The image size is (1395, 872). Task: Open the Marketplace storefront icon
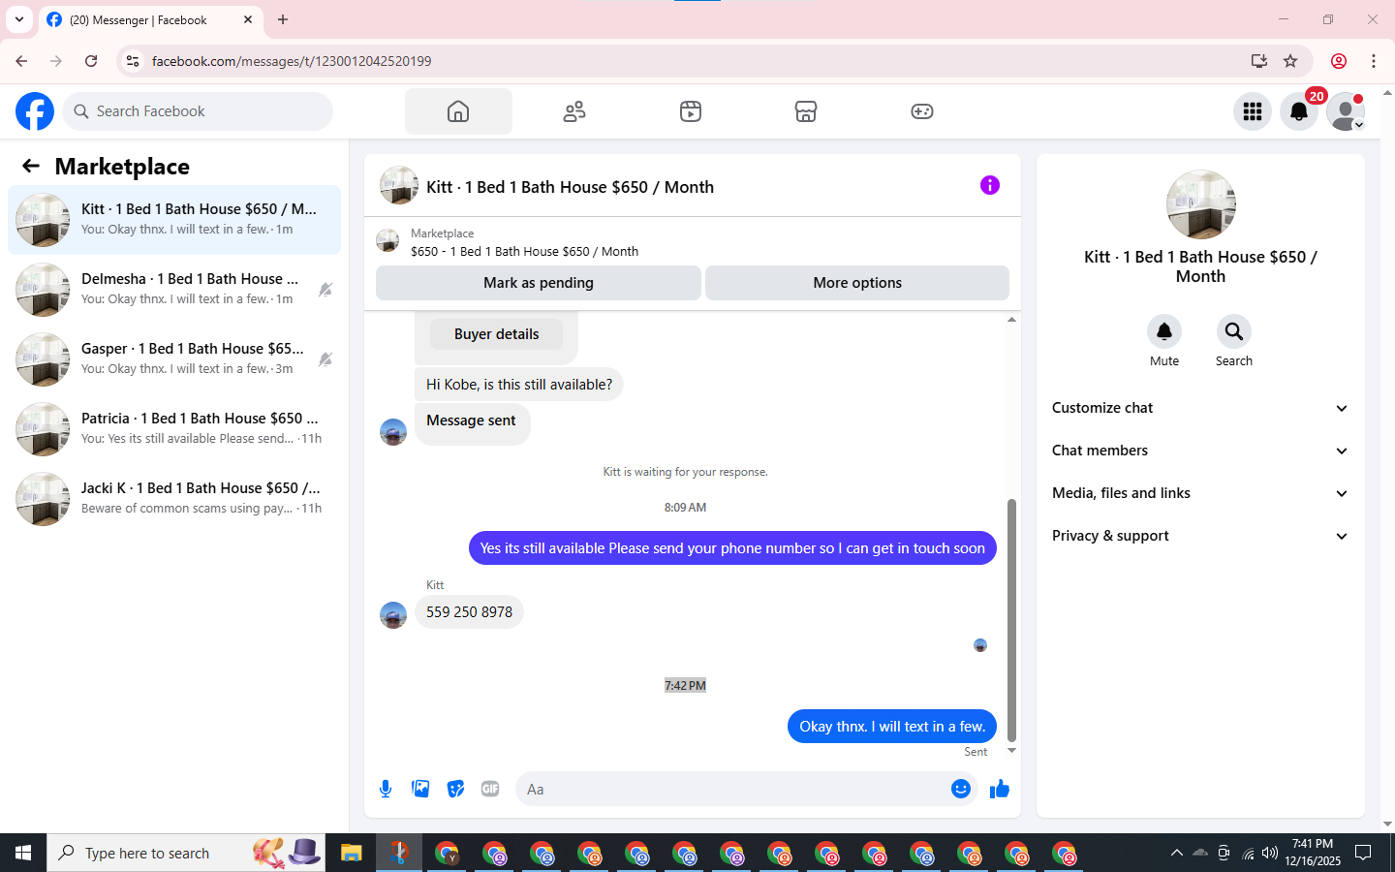[x=806, y=111]
